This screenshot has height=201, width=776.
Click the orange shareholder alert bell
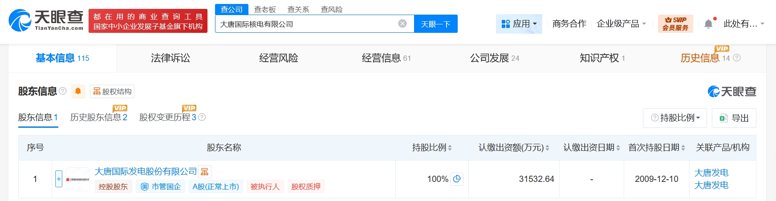click(x=78, y=91)
